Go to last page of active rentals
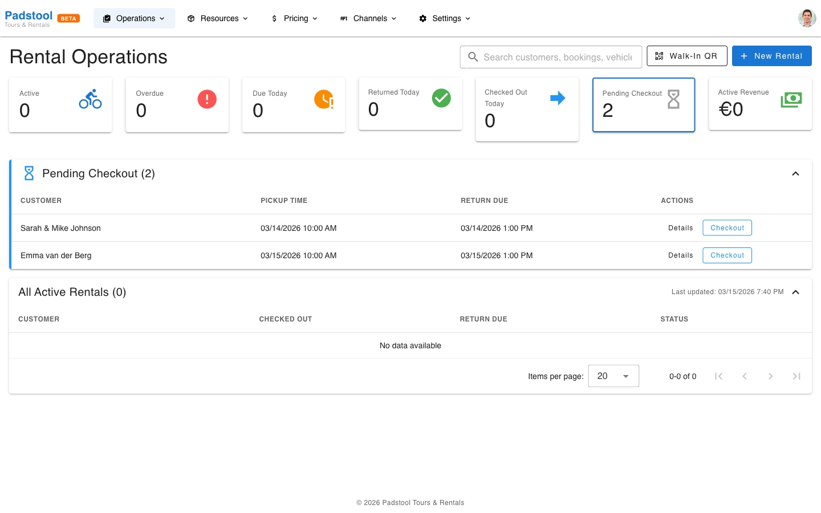Image resolution: width=821 pixels, height=513 pixels. [x=796, y=376]
